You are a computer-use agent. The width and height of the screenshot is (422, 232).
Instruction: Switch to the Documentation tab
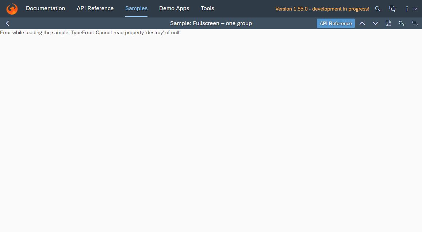click(x=45, y=8)
